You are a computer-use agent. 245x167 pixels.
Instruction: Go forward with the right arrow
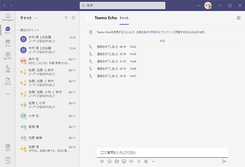click(x=11, y=6)
